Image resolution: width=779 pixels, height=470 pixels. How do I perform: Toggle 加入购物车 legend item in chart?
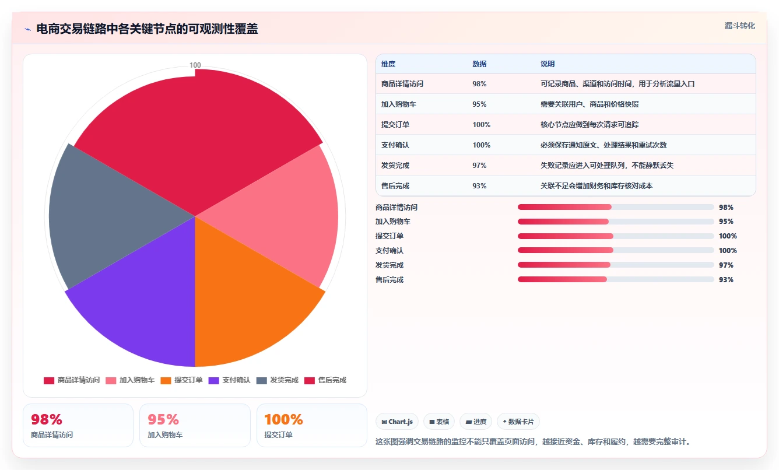[130, 380]
